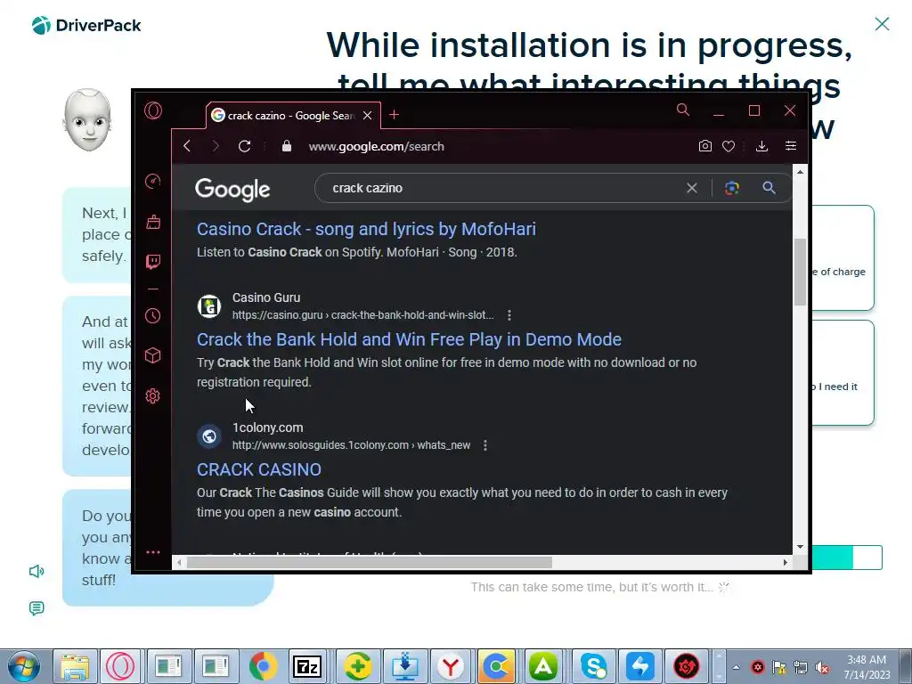
Task: Open the downloads toolbar icon
Action: click(x=762, y=146)
